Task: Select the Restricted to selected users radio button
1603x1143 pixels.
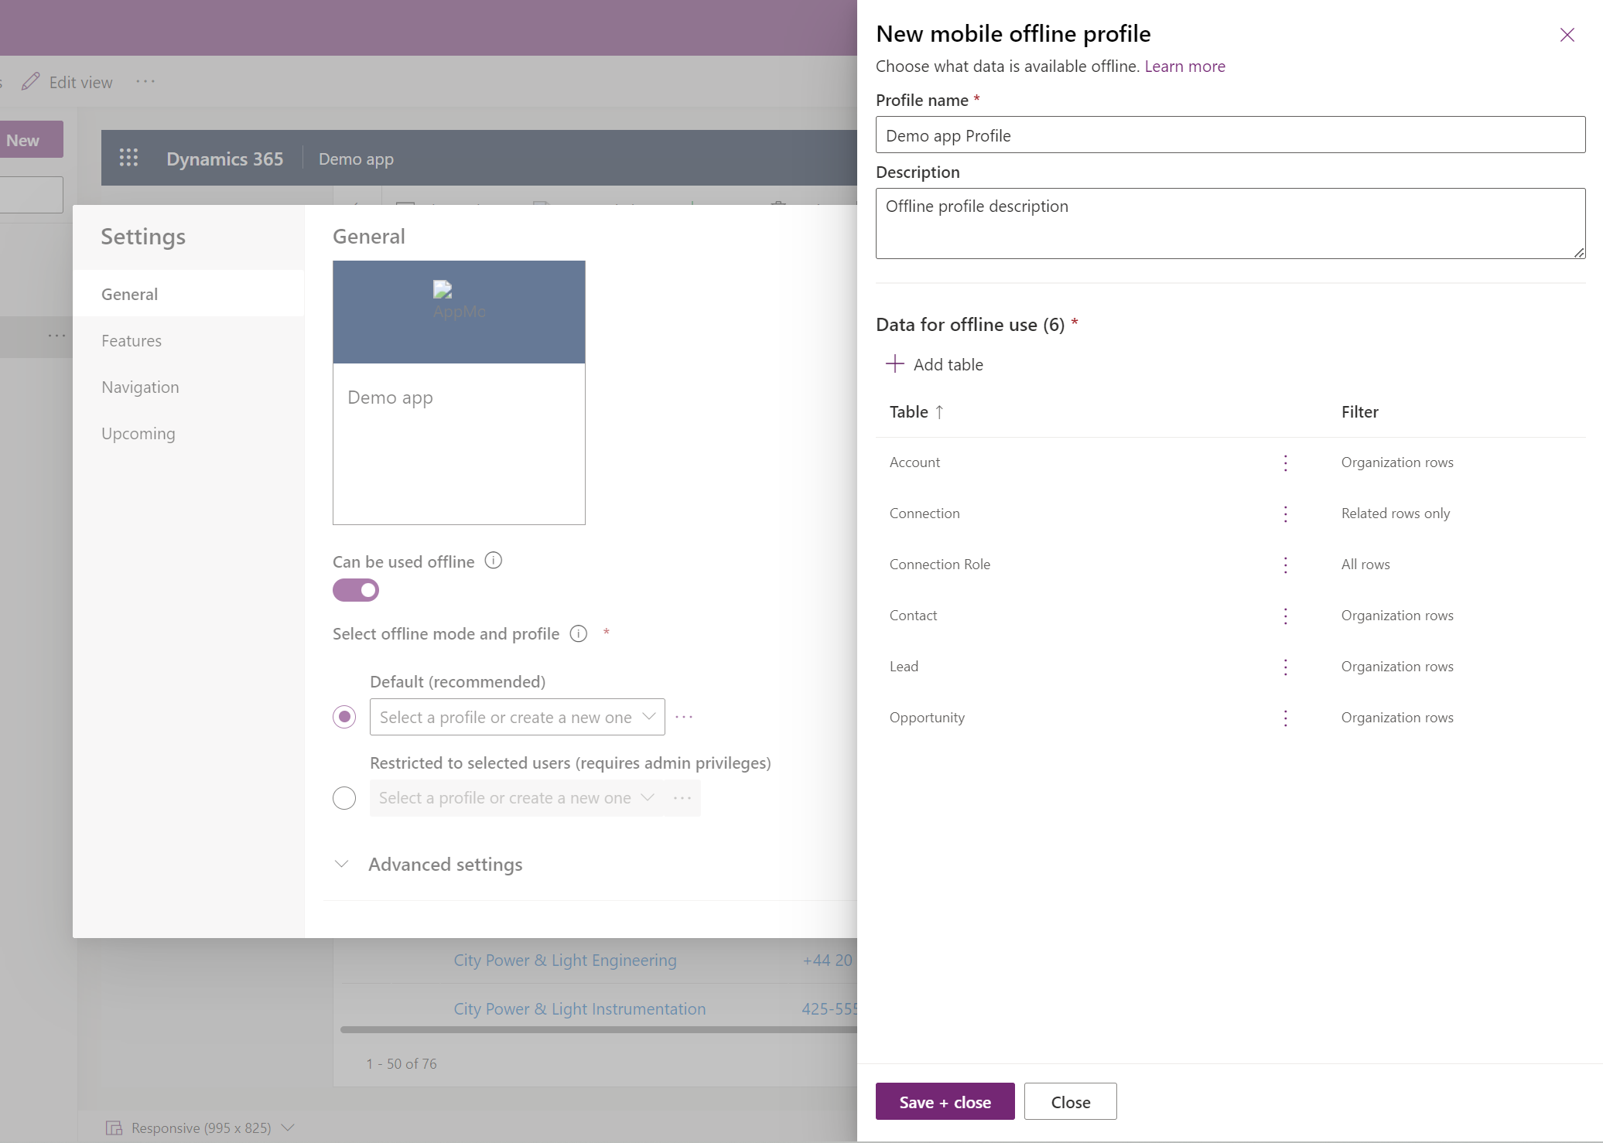Action: pyautogui.click(x=345, y=797)
